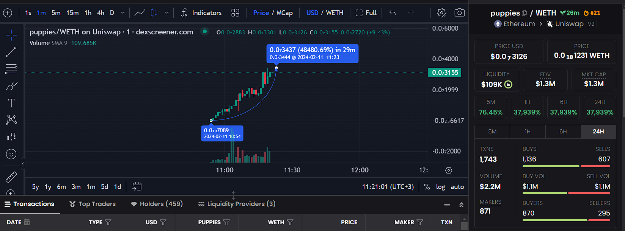Click the transactions table vertical scrollbar

coord(464,225)
